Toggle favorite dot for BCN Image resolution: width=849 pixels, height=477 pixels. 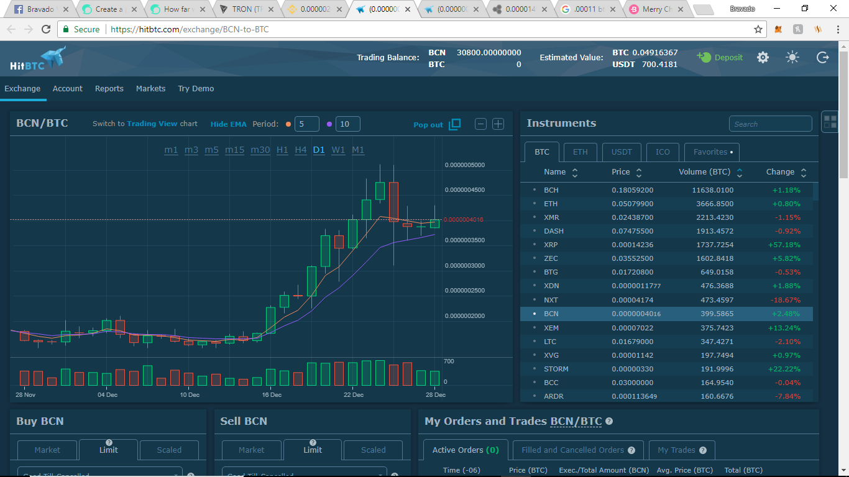pyautogui.click(x=534, y=314)
